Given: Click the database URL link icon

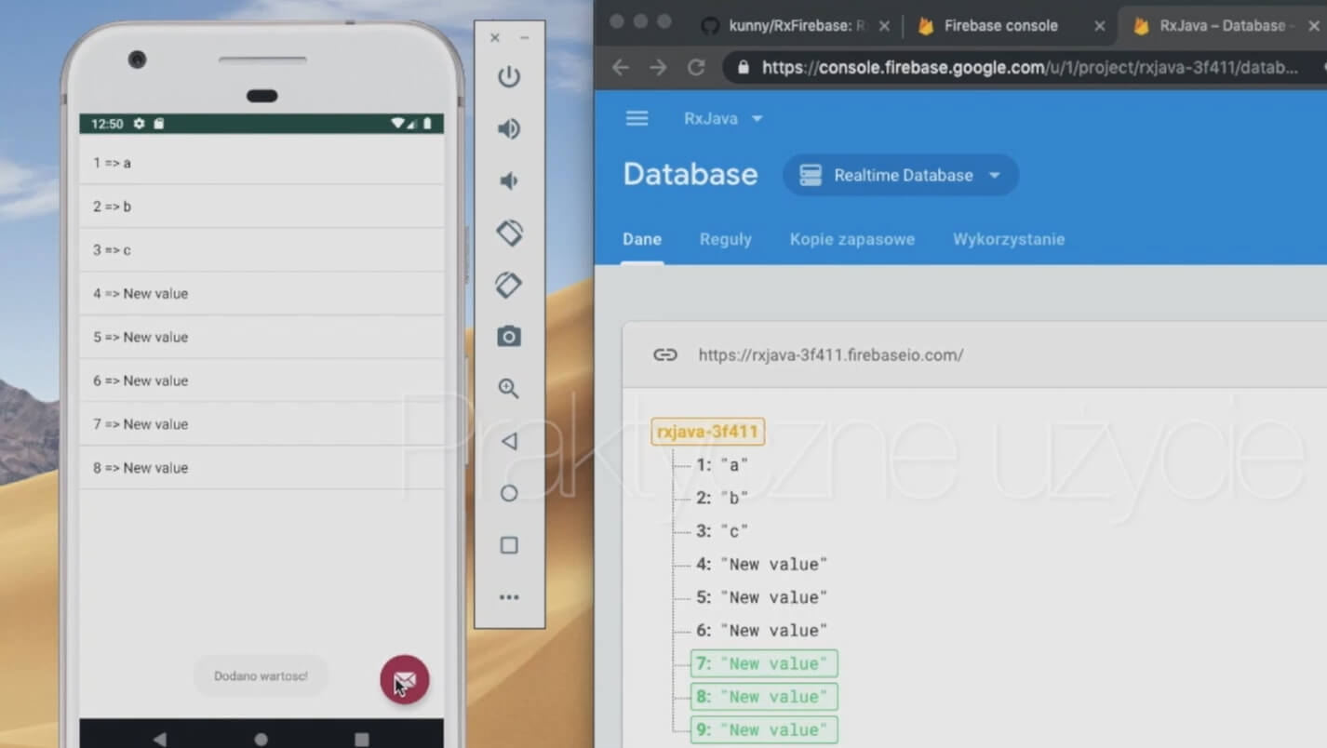Looking at the screenshot, I should [x=664, y=354].
